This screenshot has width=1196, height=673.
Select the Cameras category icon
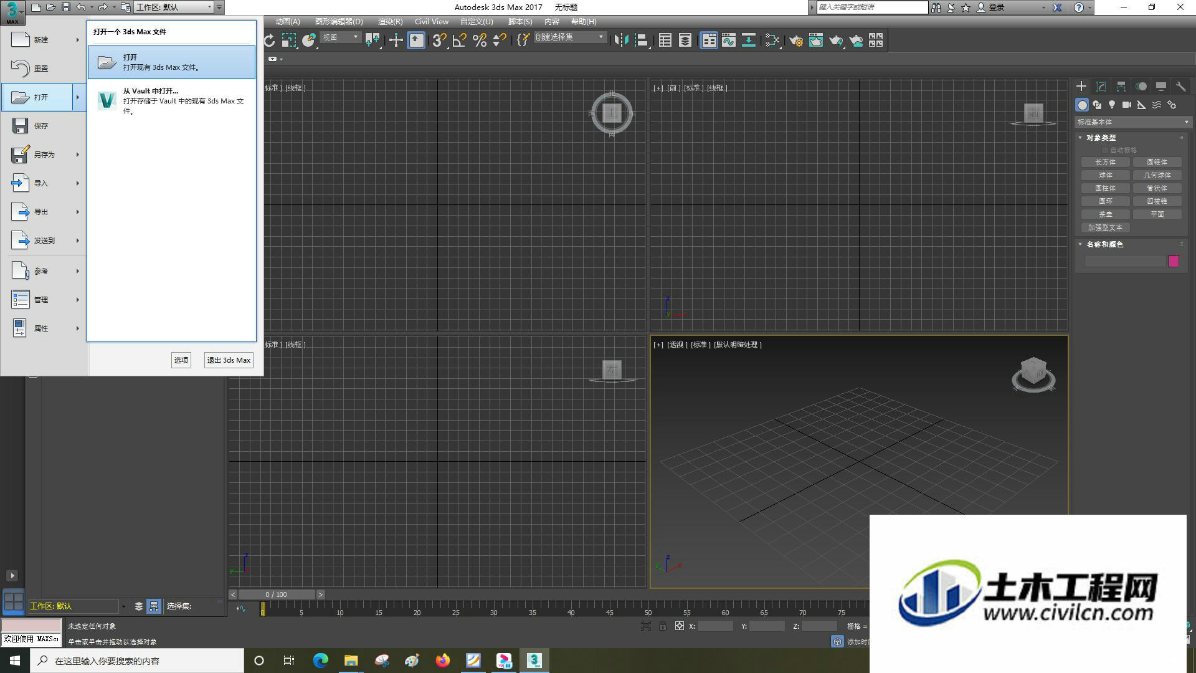[1127, 105]
